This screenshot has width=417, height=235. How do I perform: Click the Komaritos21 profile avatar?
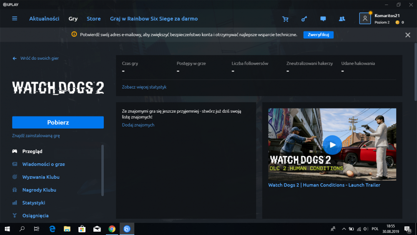click(x=365, y=19)
